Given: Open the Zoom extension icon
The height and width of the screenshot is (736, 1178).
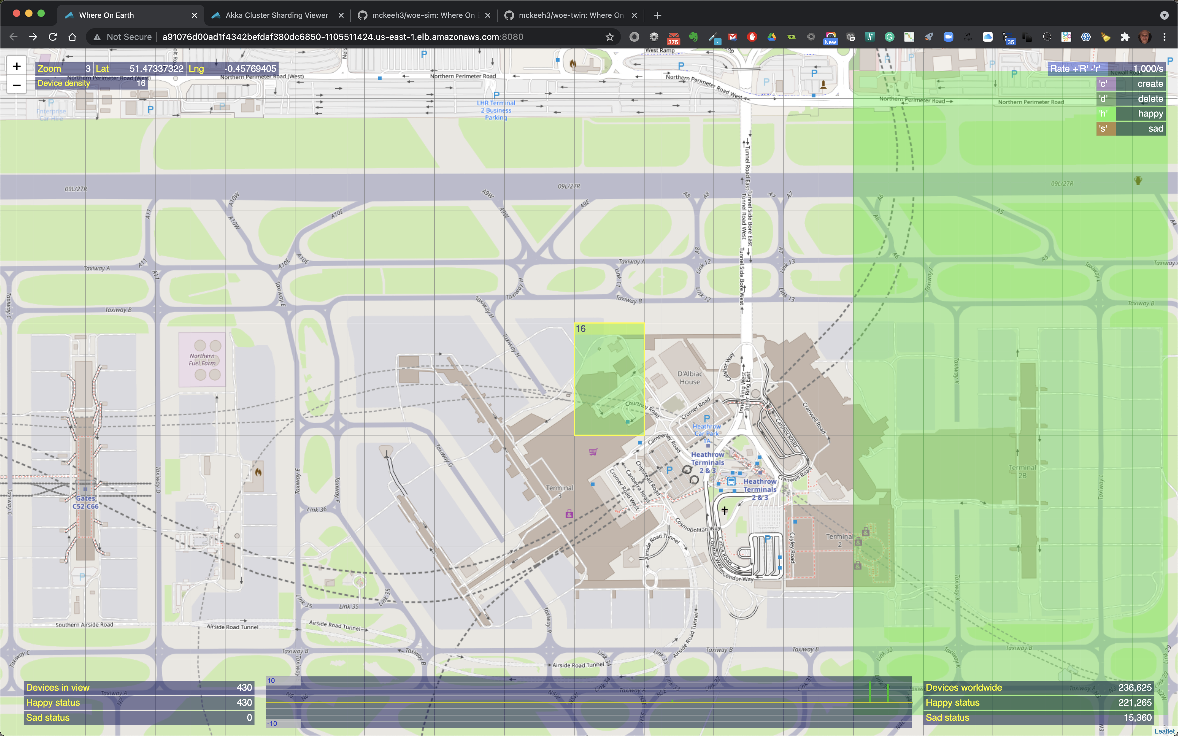Looking at the screenshot, I should pos(948,37).
